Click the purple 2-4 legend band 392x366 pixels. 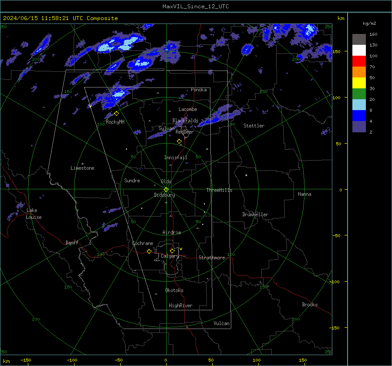tap(359, 127)
